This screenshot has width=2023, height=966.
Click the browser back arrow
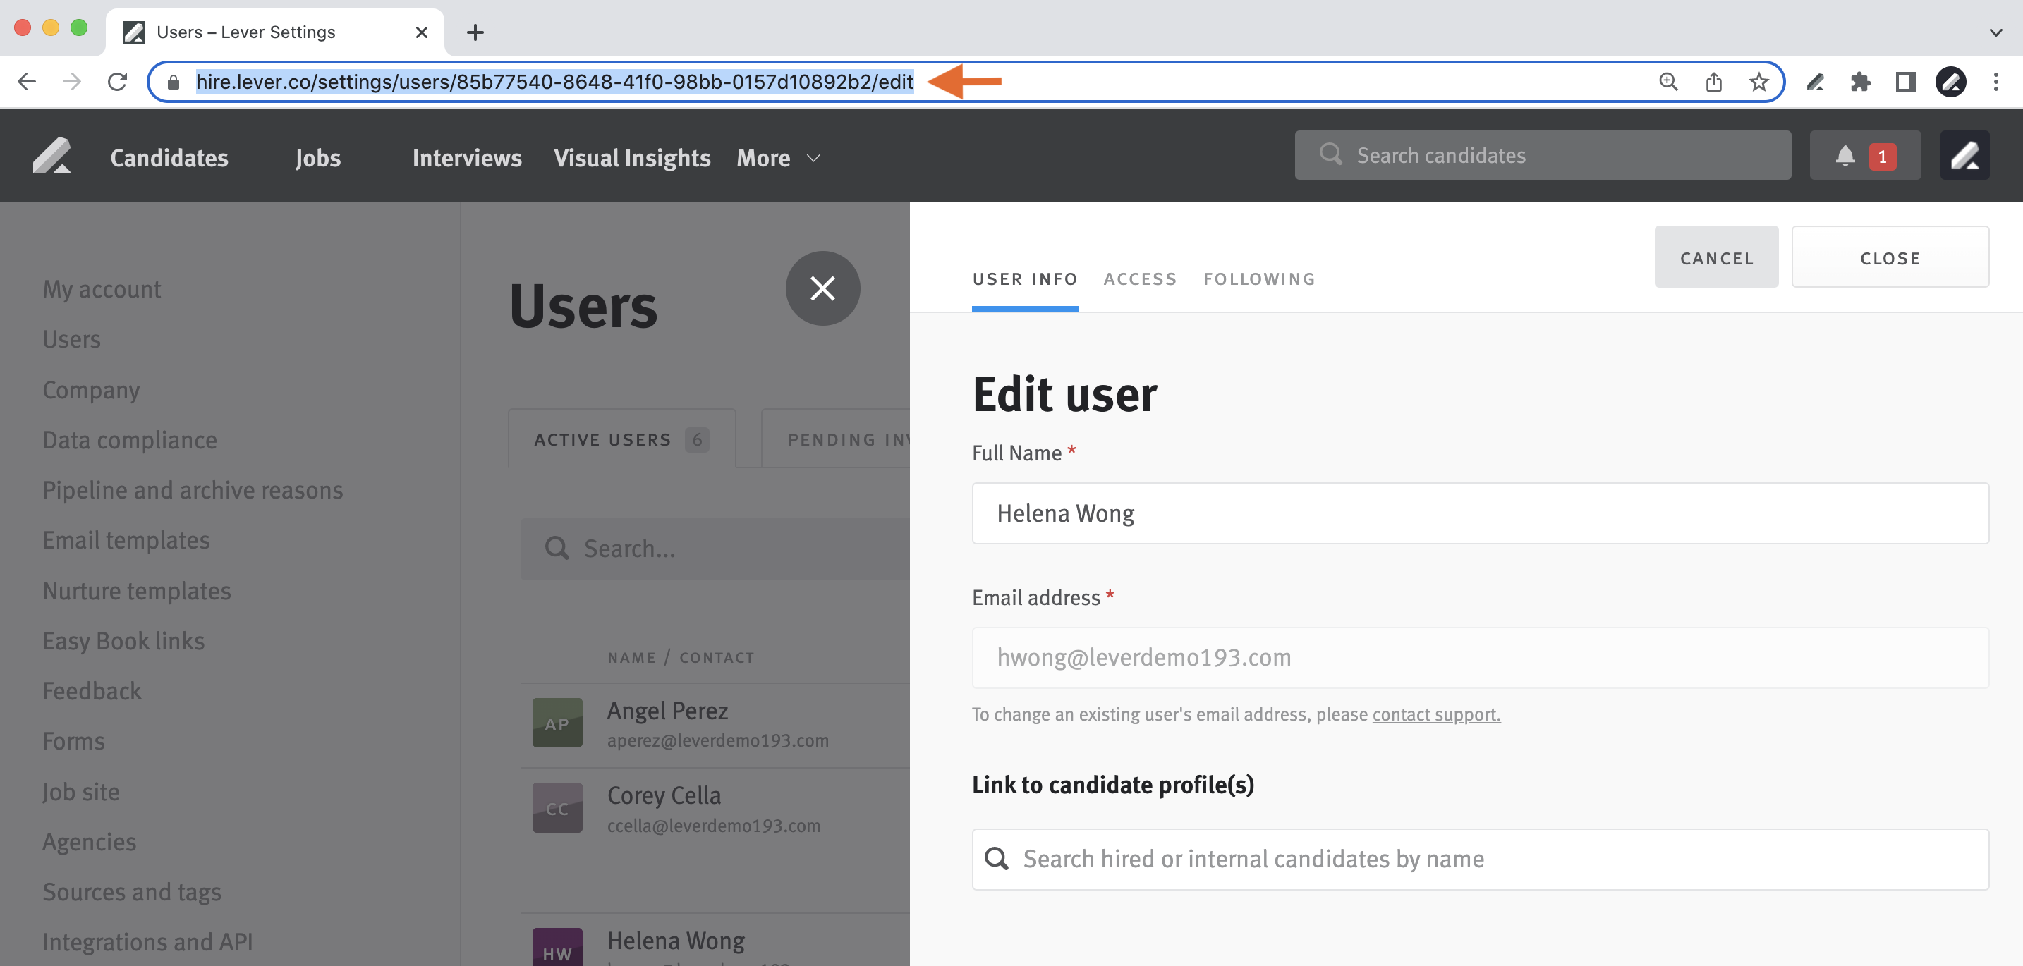tap(27, 82)
